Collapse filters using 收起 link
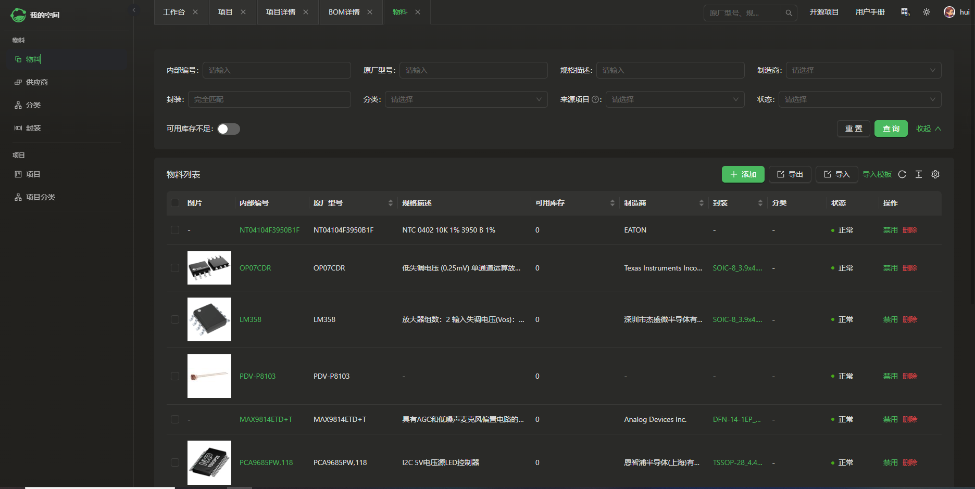 click(928, 128)
